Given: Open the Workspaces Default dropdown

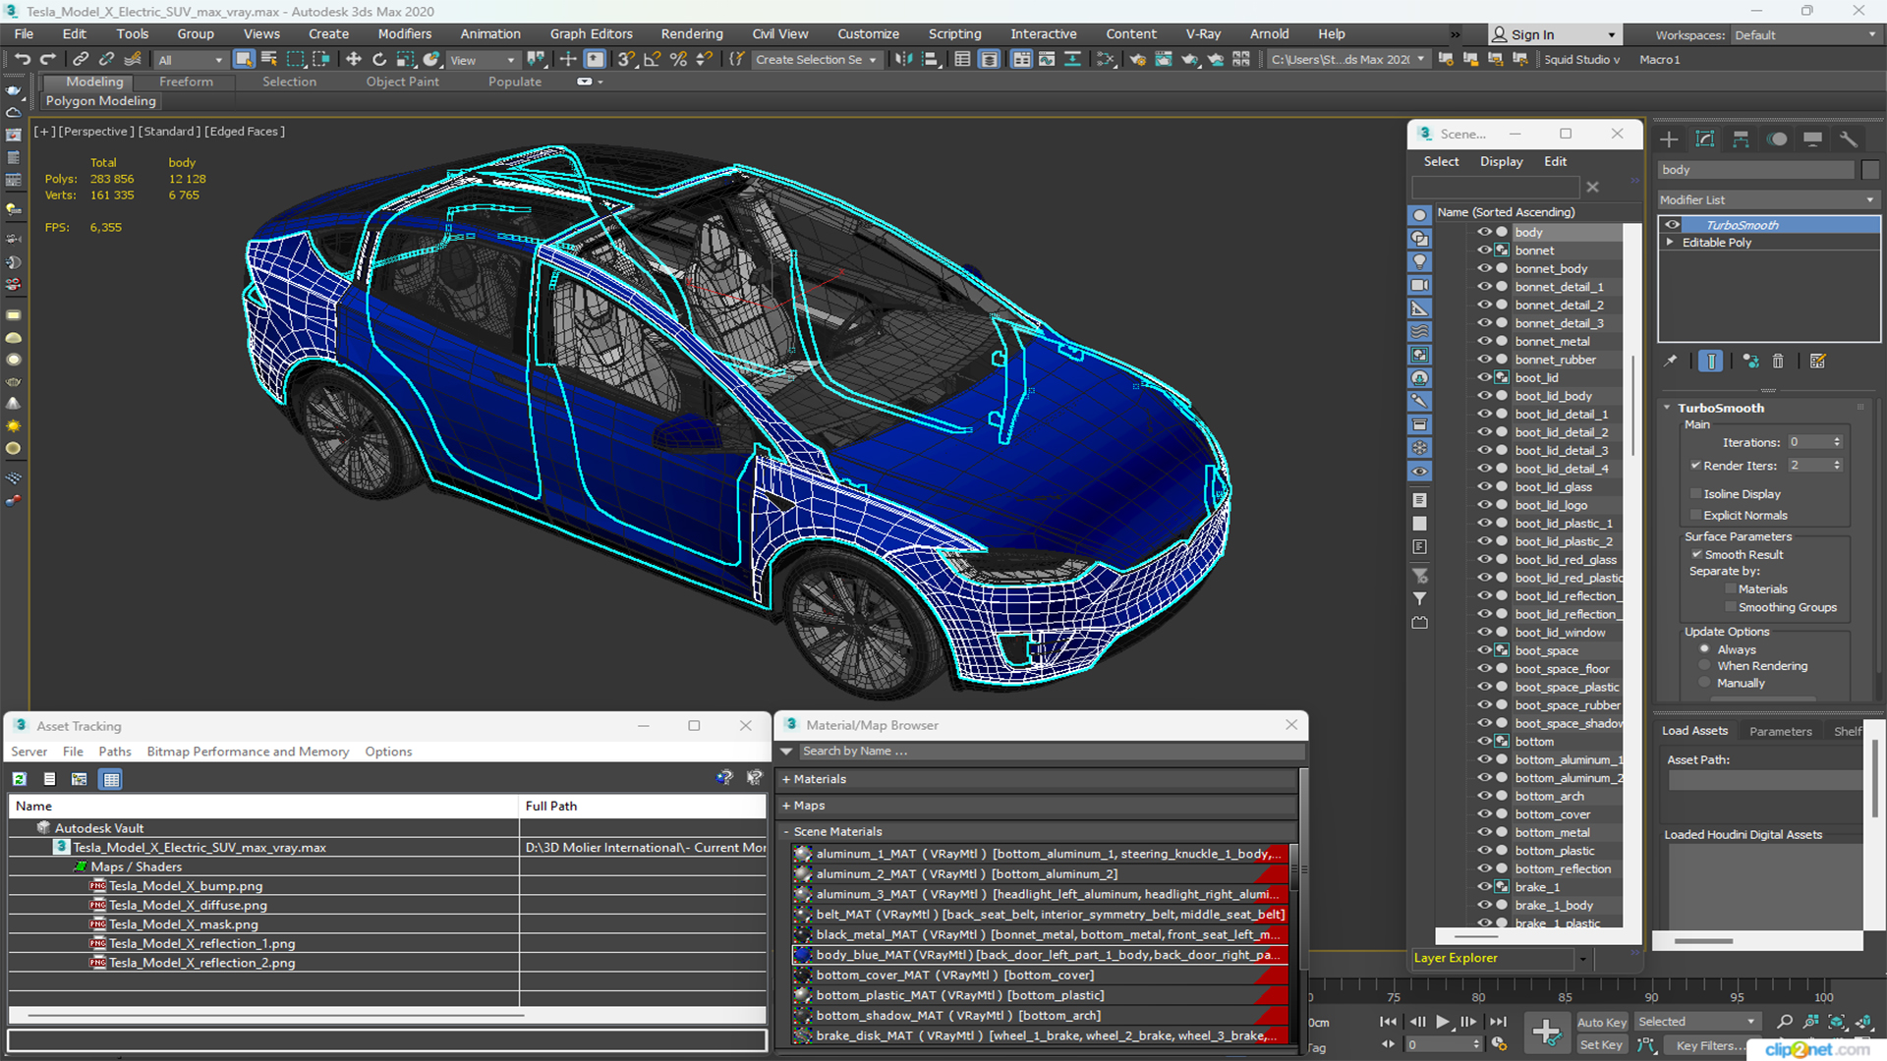Looking at the screenshot, I should tap(1804, 35).
